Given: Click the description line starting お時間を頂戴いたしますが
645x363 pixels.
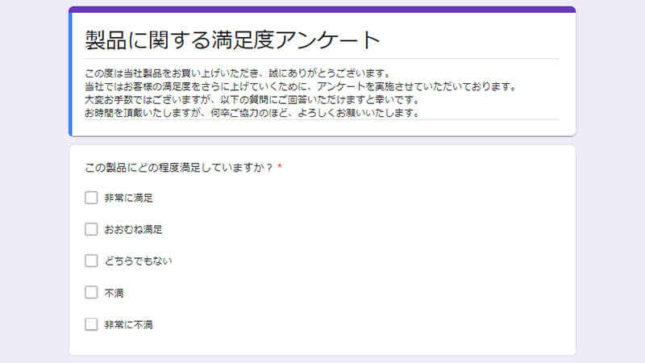Looking at the screenshot, I should (x=252, y=112).
